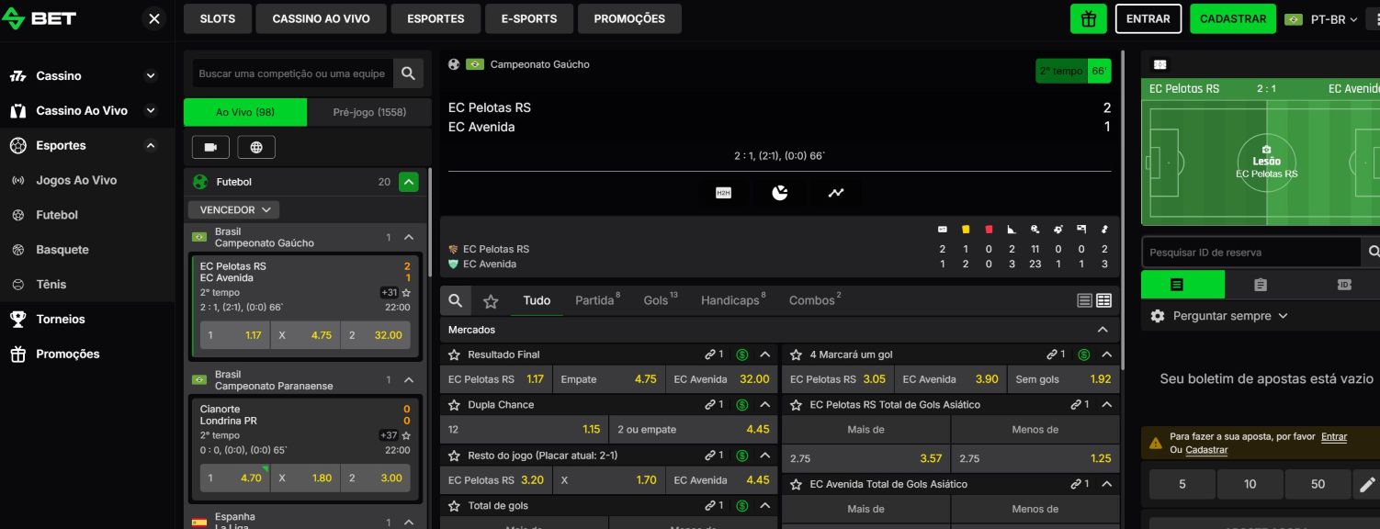Expand the Cassino Ao Vivo sidebar chevron
This screenshot has height=529, width=1380.
pos(151,111)
